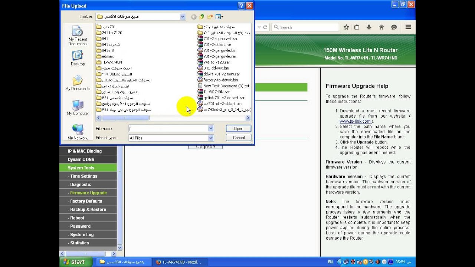View the System Log page

pyautogui.click(x=88, y=234)
